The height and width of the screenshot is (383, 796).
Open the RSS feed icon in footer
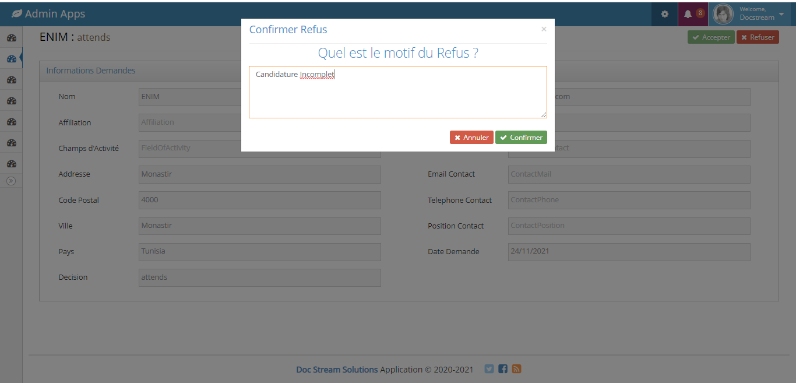click(516, 369)
